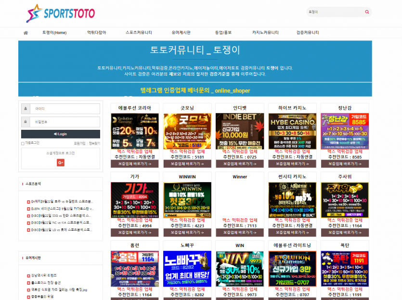Viewport: 402px width, 300px height.
Task: Click the user icon beside 아이디 field
Action: [x=26, y=109]
